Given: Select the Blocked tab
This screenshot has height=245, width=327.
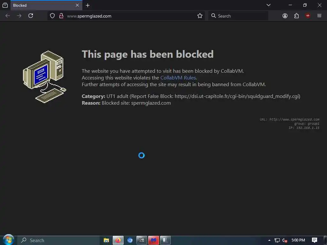Looking at the screenshot, I should click(47, 5).
